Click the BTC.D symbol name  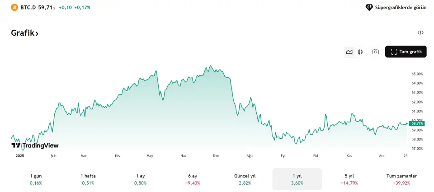[28, 8]
